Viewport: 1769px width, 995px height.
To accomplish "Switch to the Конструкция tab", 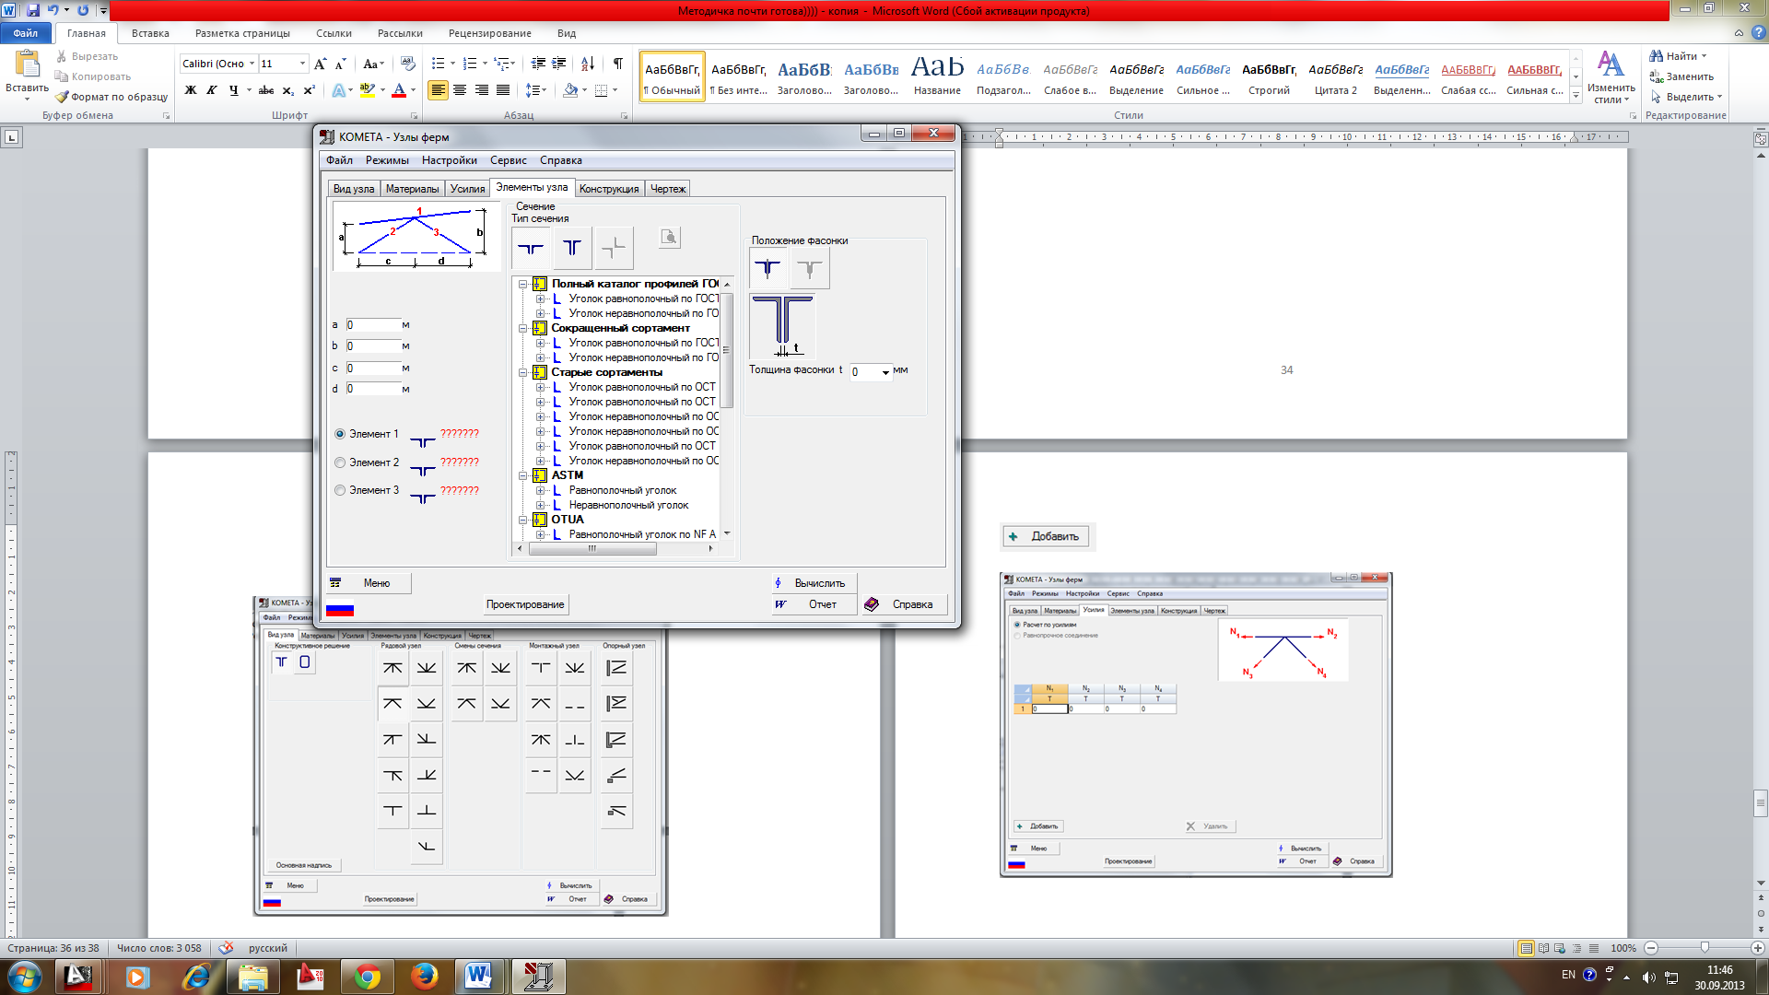I will click(x=609, y=189).
